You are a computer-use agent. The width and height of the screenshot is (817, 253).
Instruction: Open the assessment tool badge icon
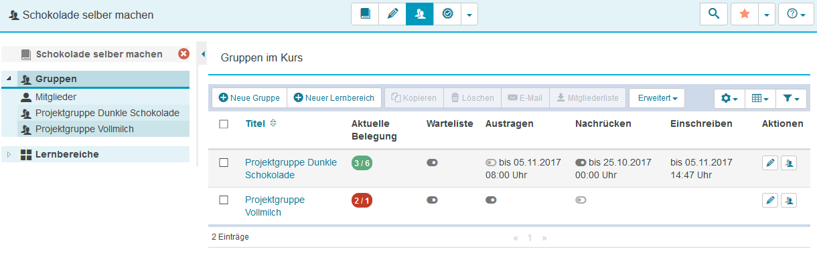[447, 14]
